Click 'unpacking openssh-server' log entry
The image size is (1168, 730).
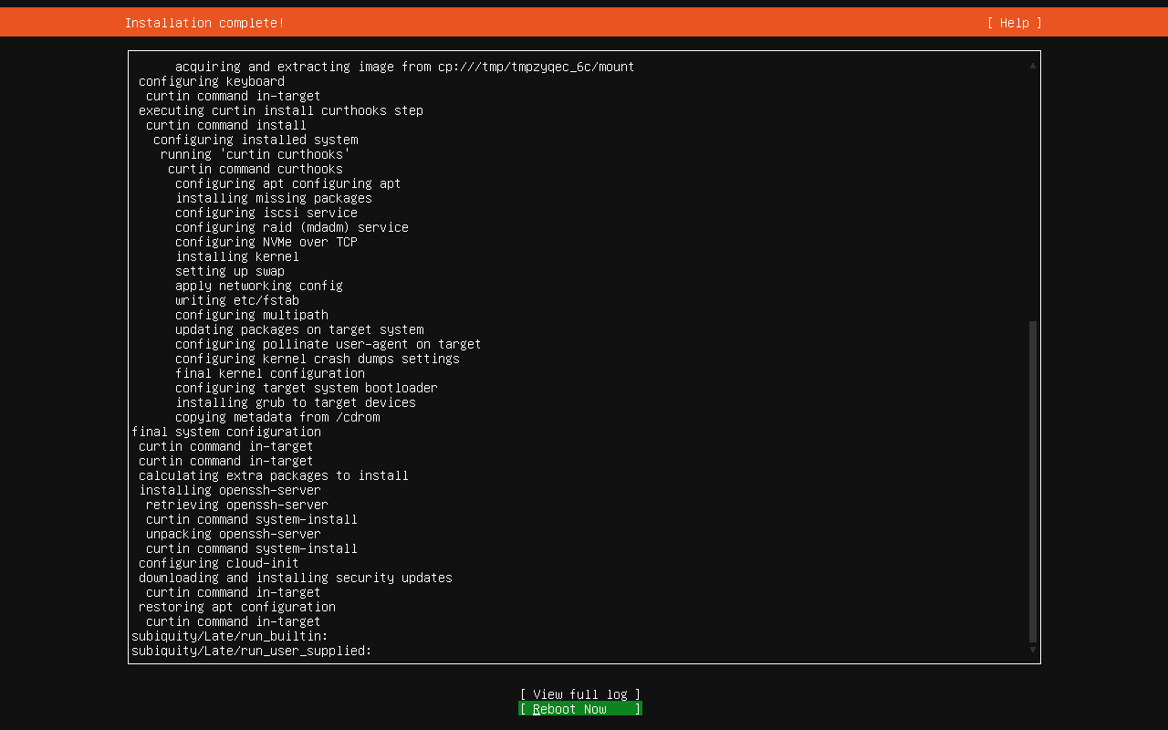point(234,534)
